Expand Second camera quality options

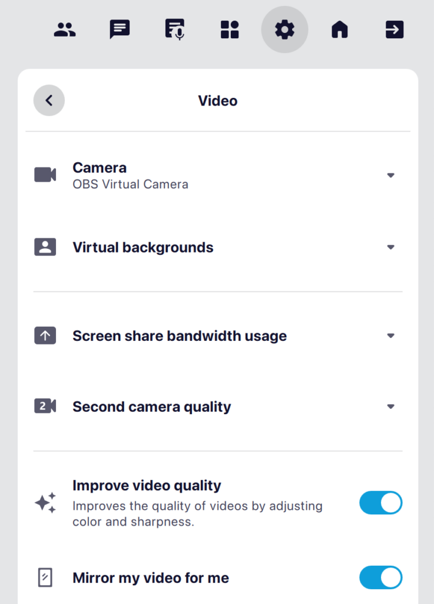tap(390, 406)
